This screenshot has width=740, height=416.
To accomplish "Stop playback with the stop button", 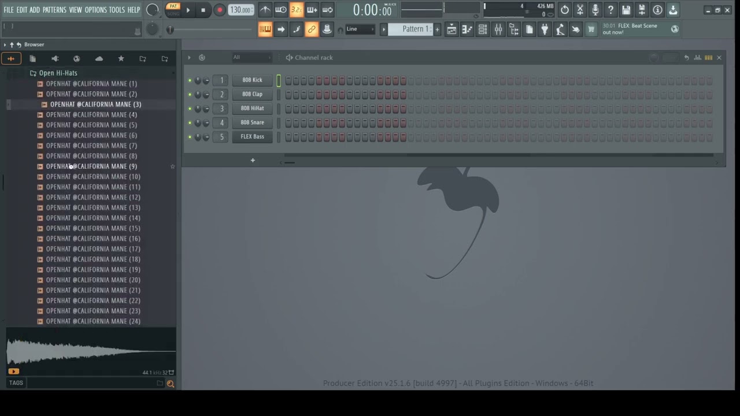I will click(x=203, y=10).
